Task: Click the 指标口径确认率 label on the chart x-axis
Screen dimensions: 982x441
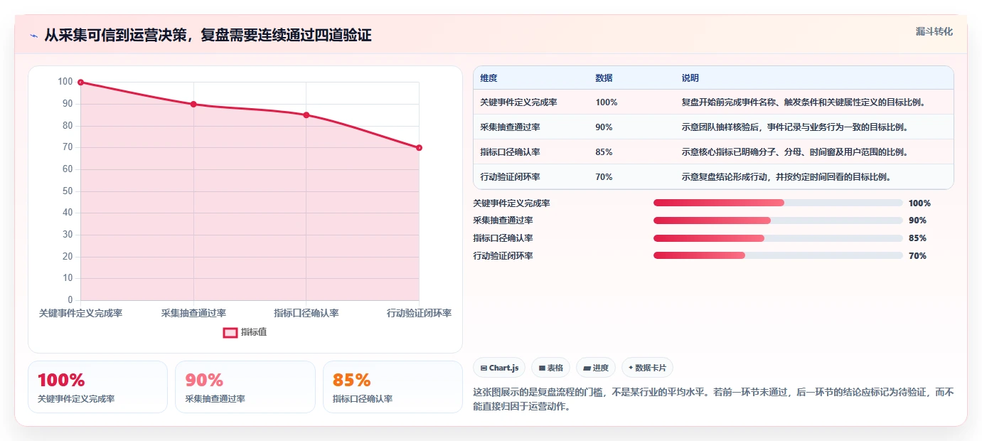Action: click(306, 313)
